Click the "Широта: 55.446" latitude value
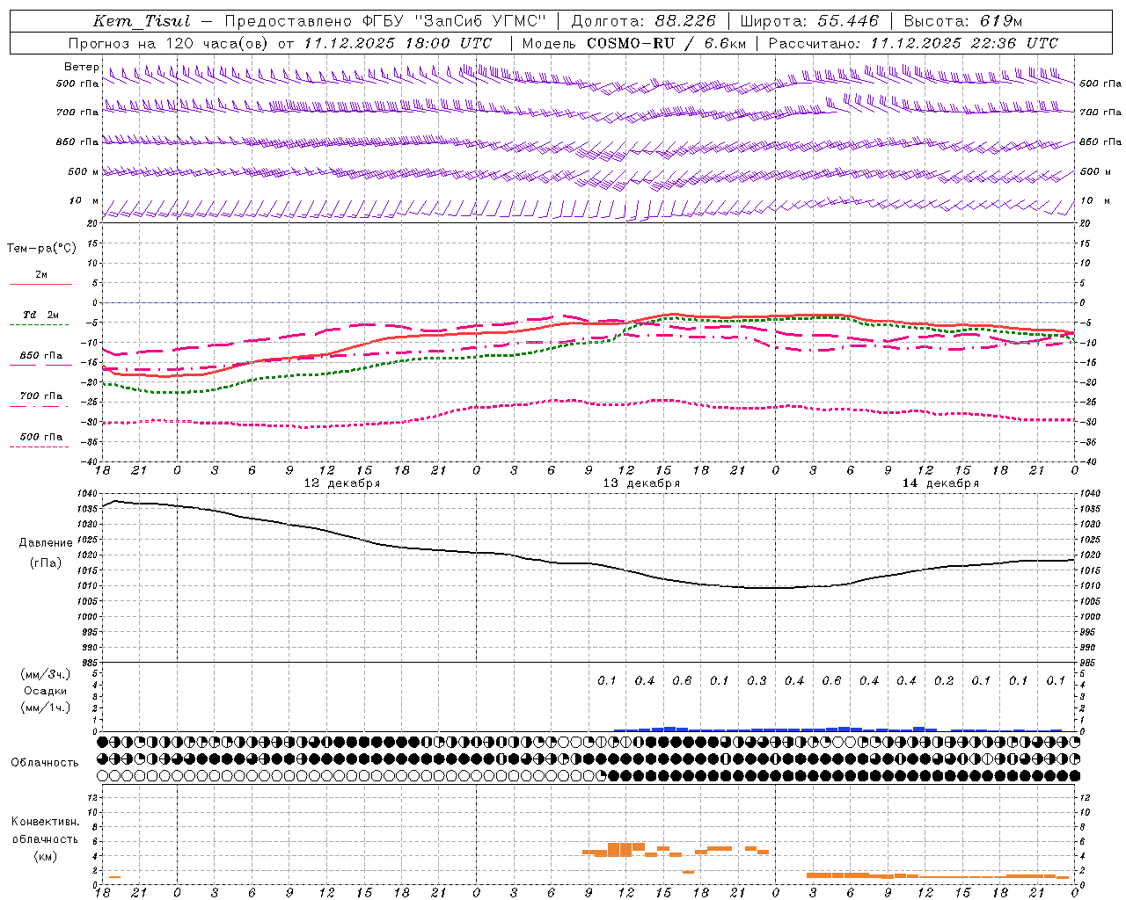1126x900 pixels. pos(809,21)
